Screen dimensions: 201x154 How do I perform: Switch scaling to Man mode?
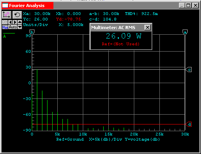click(5, 27)
